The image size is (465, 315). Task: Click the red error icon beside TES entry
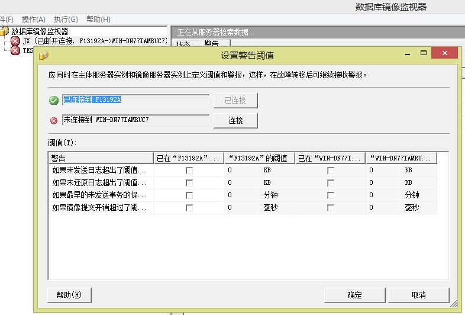[15, 51]
